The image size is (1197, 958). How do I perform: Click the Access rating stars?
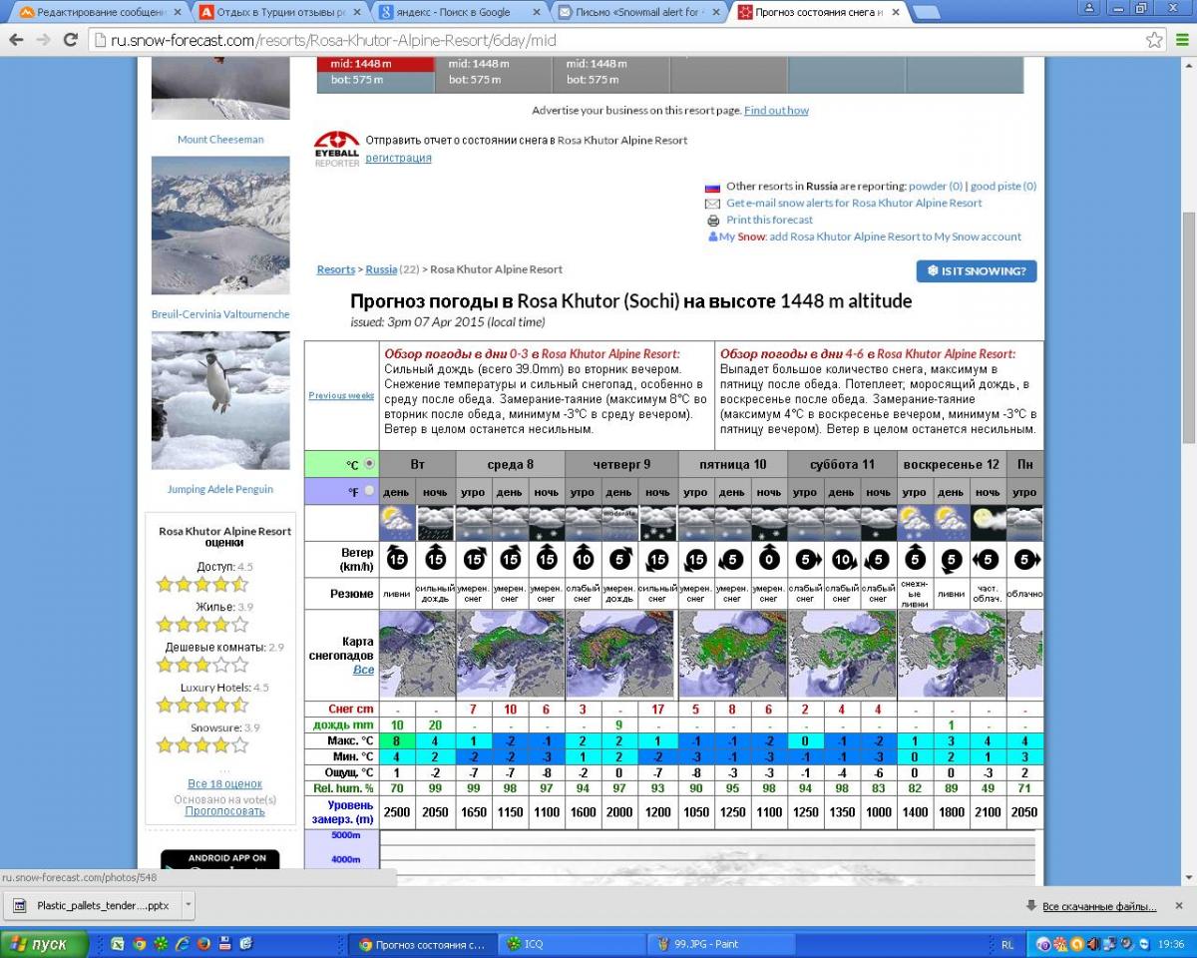tap(202, 585)
